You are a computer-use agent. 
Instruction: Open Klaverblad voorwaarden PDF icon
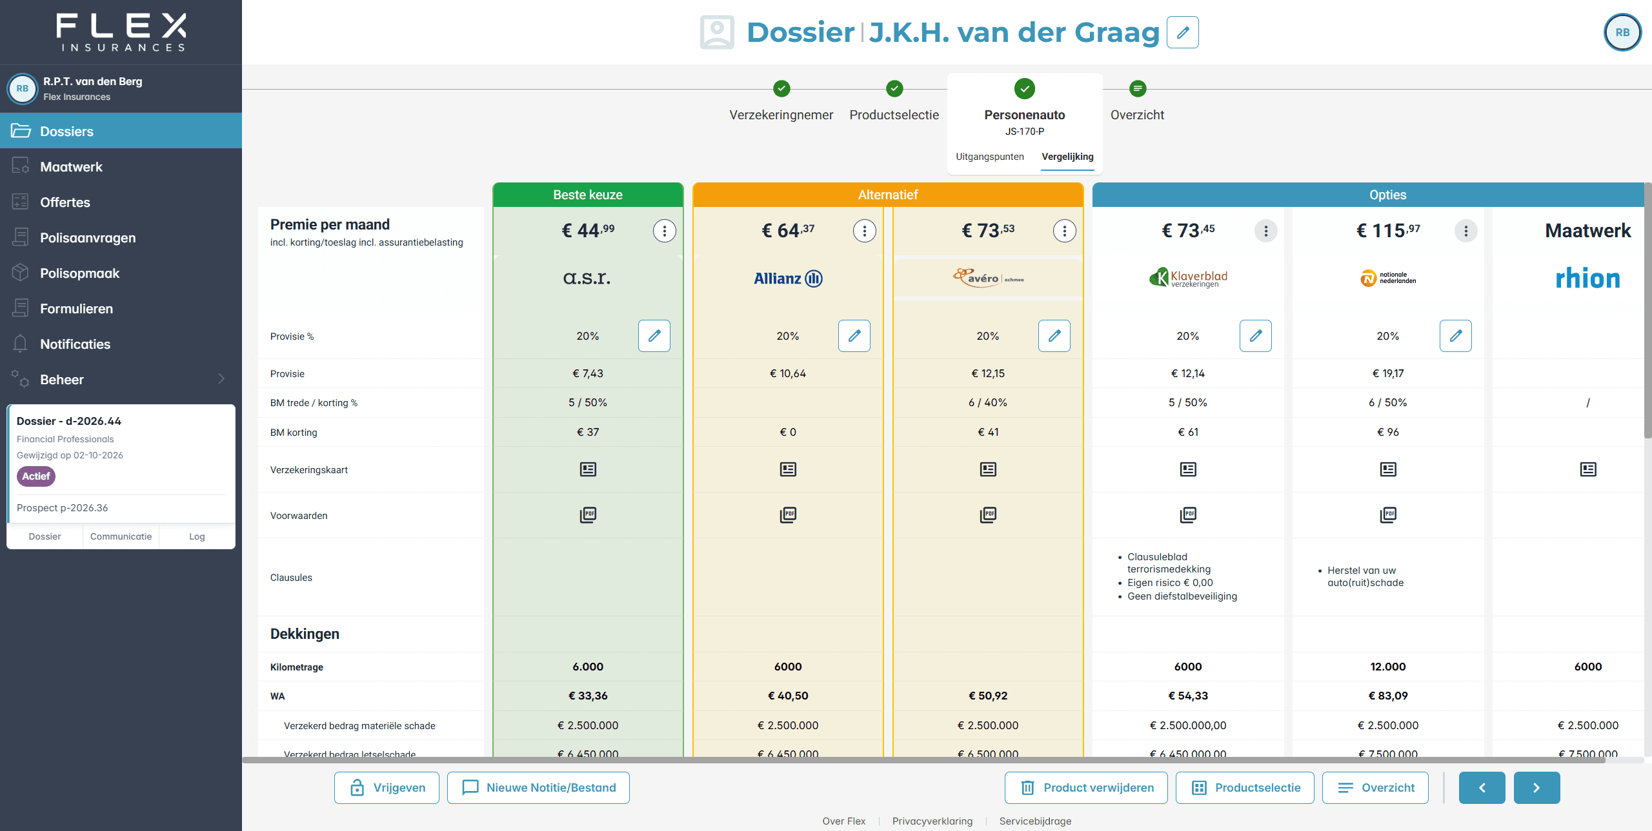pyautogui.click(x=1188, y=514)
